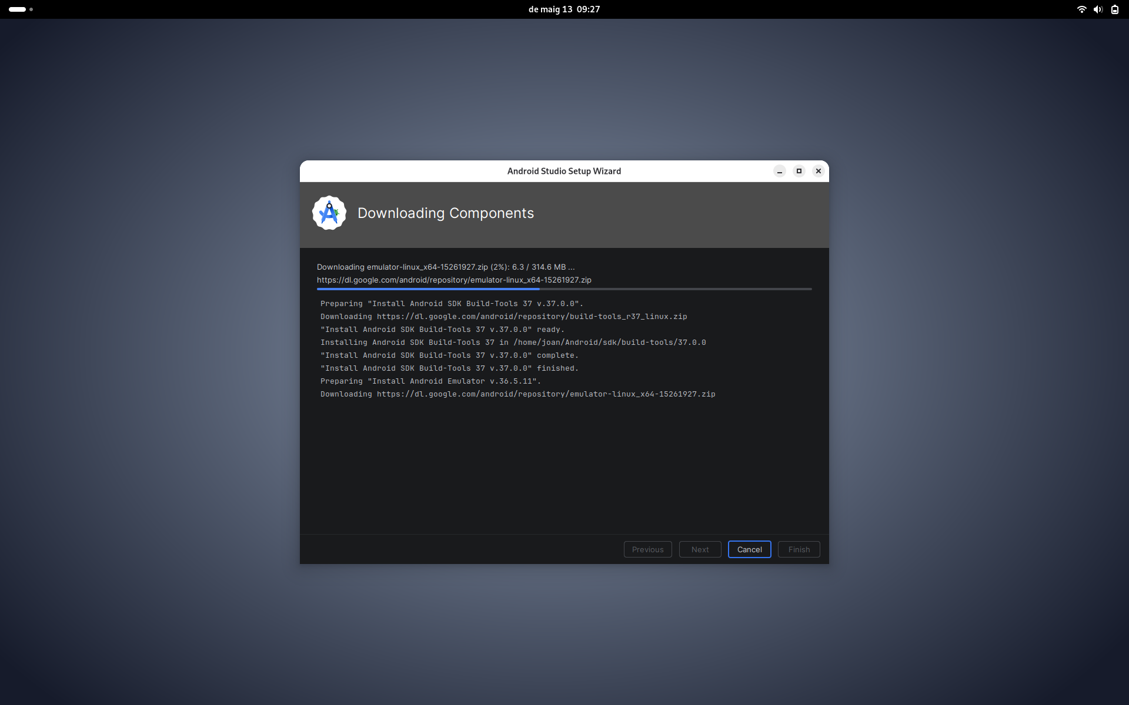
Task: Click log line downloading build-tools_r37_linux.zip
Action: (504, 317)
